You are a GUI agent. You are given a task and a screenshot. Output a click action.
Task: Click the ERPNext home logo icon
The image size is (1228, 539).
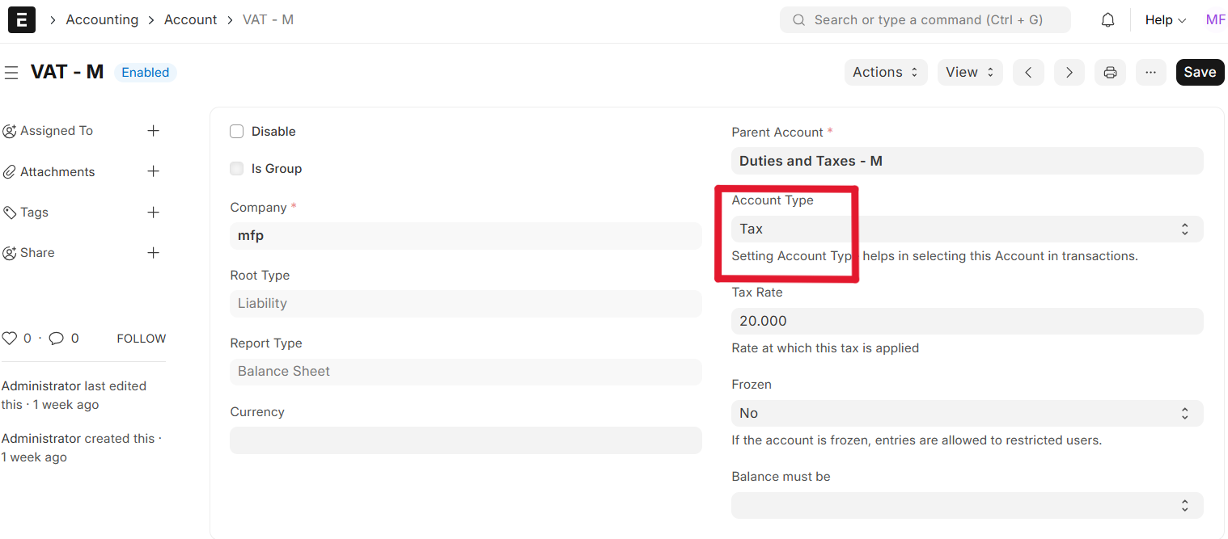[x=22, y=19]
